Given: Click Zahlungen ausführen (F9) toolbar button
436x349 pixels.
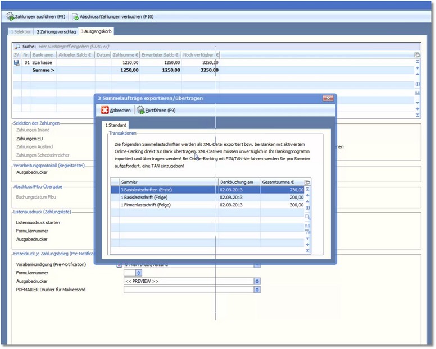Looking at the screenshot, I should point(36,16).
